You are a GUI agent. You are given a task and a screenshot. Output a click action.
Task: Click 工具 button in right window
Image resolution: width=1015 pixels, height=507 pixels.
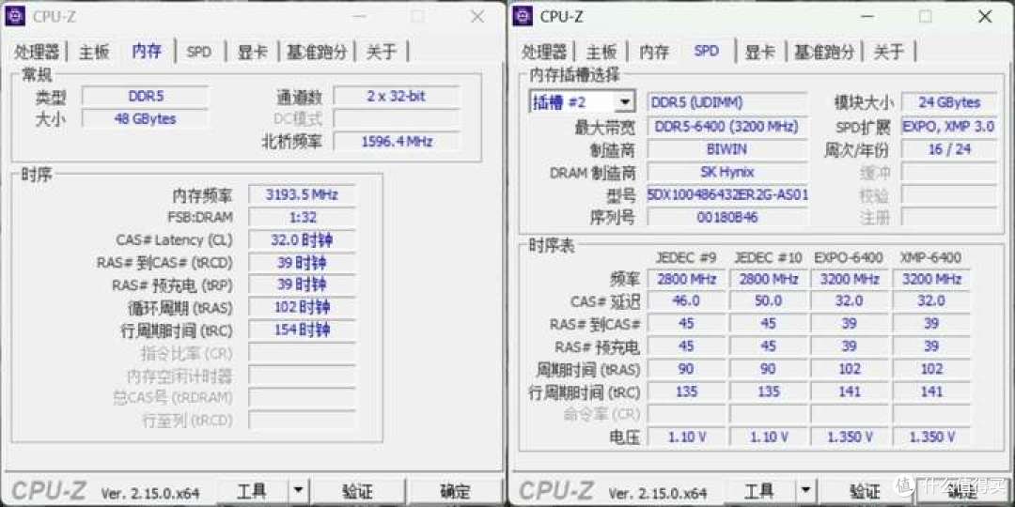click(759, 491)
